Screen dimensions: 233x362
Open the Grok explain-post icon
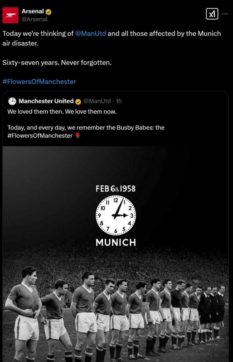pyautogui.click(x=212, y=14)
